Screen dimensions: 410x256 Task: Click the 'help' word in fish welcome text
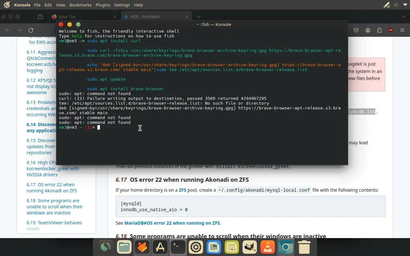77,36
